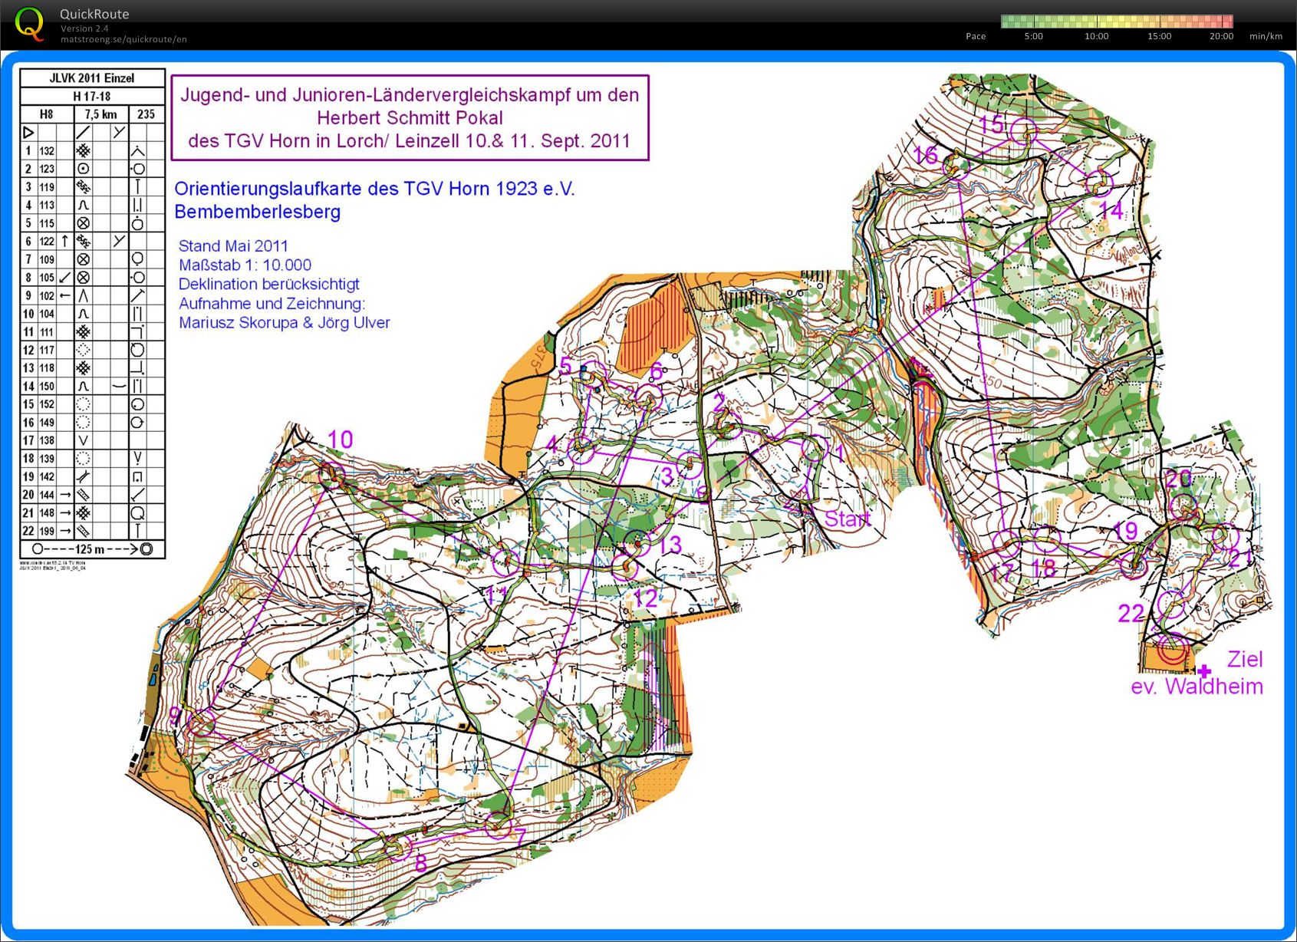
Task: Click the Start label on the map
Action: pyautogui.click(x=848, y=519)
